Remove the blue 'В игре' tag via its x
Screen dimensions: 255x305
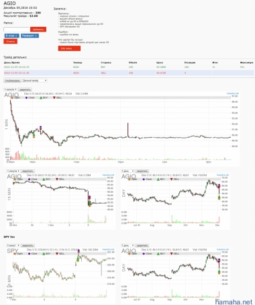click(x=16, y=36)
